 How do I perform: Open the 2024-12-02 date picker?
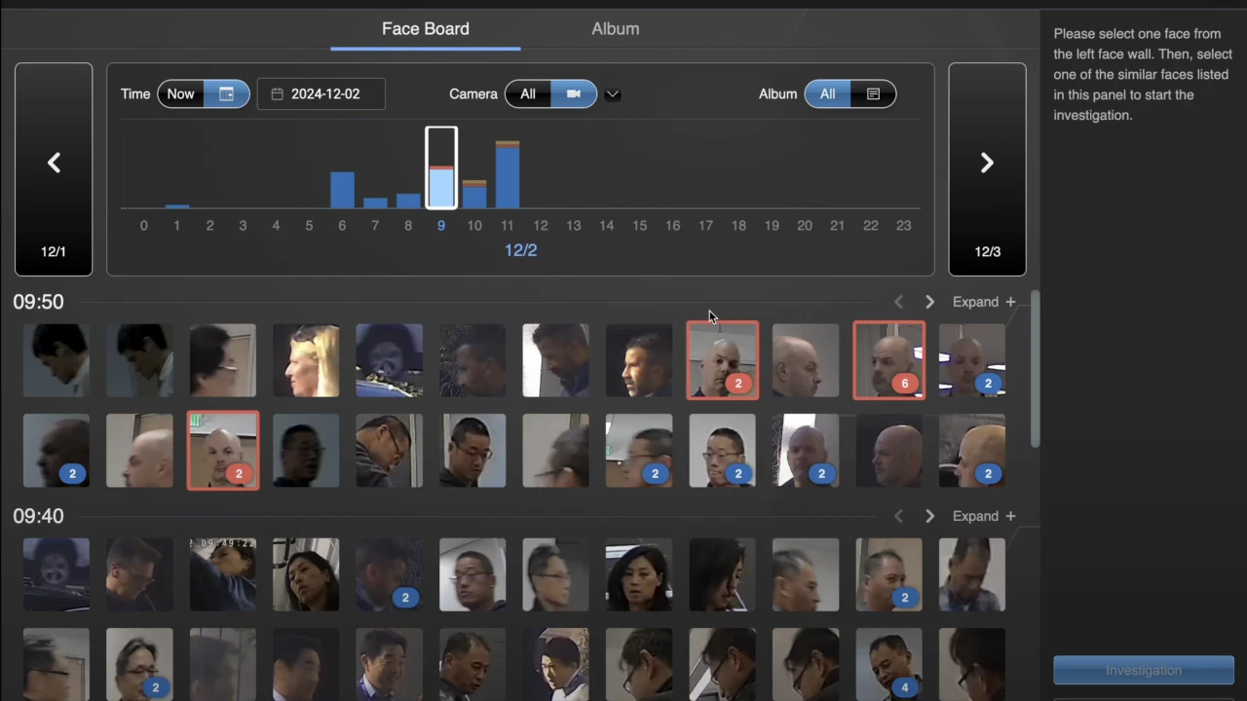pos(321,94)
